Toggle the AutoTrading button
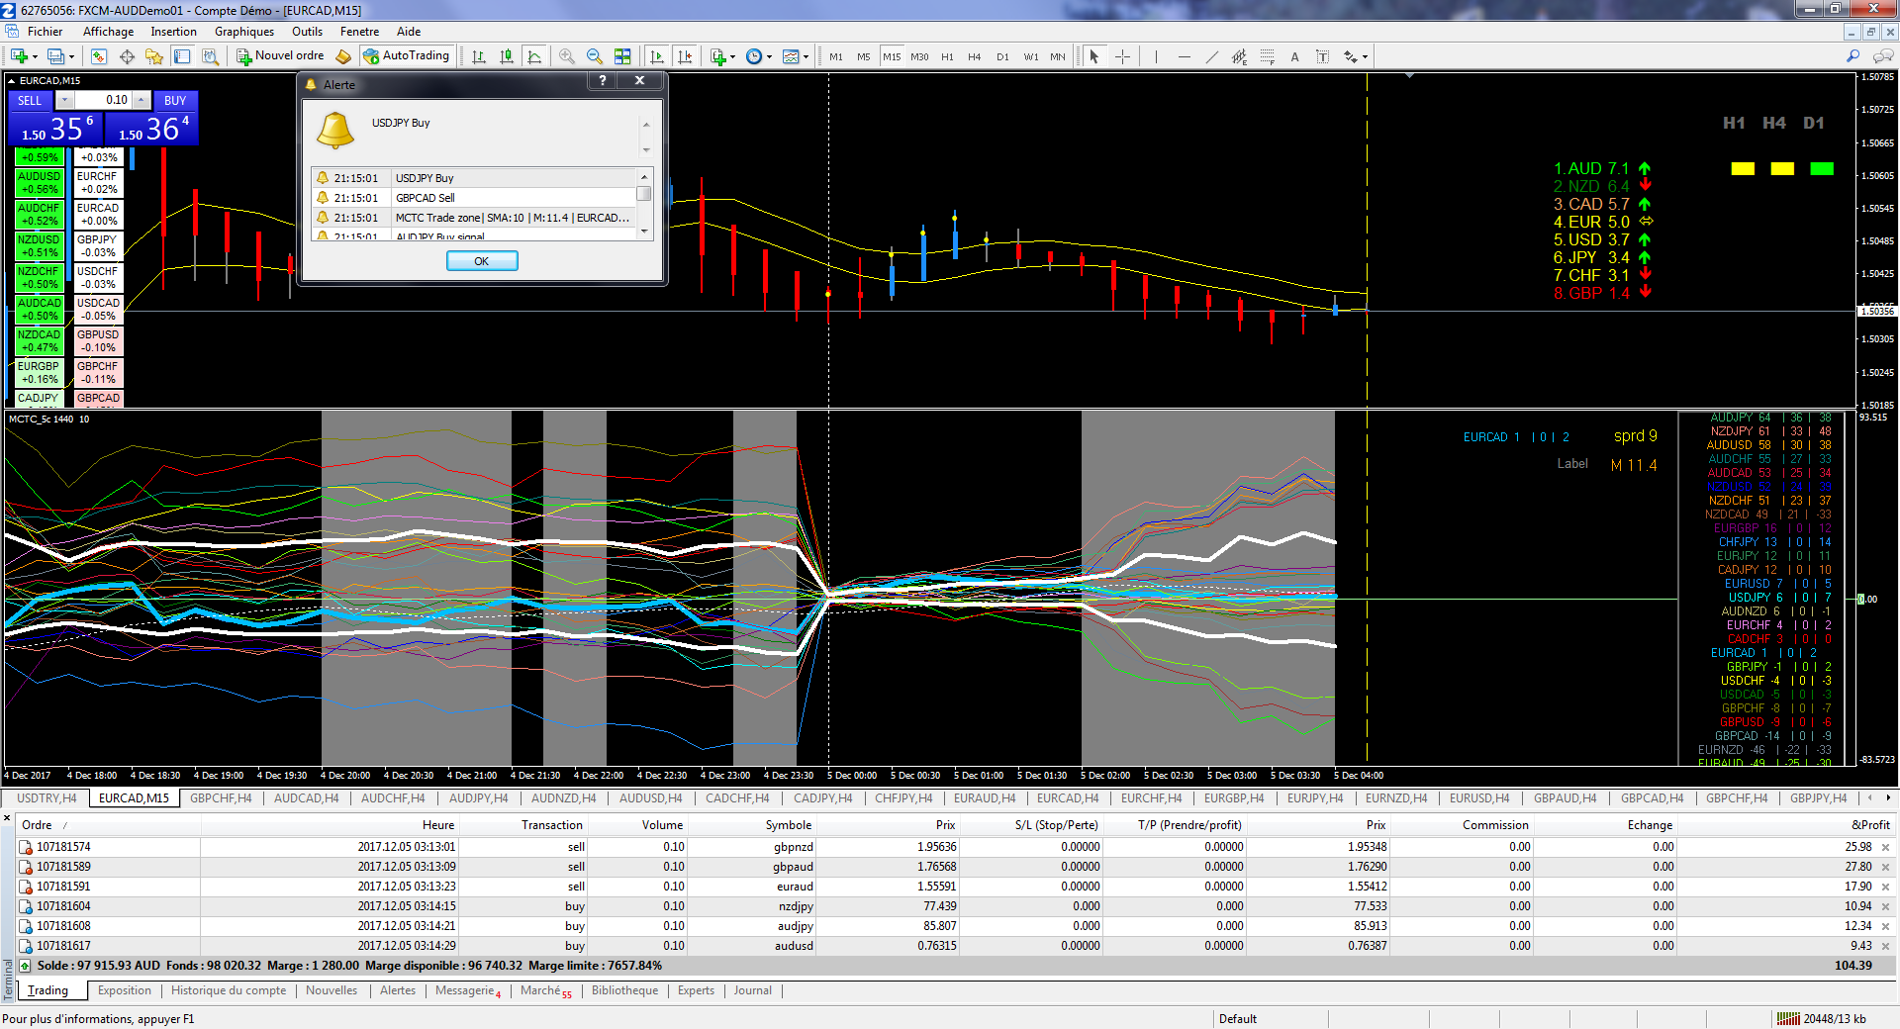 point(406,56)
